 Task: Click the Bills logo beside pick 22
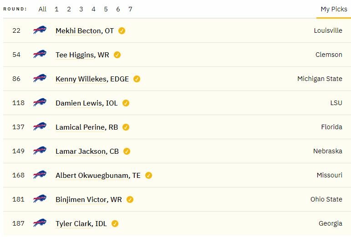(x=40, y=30)
